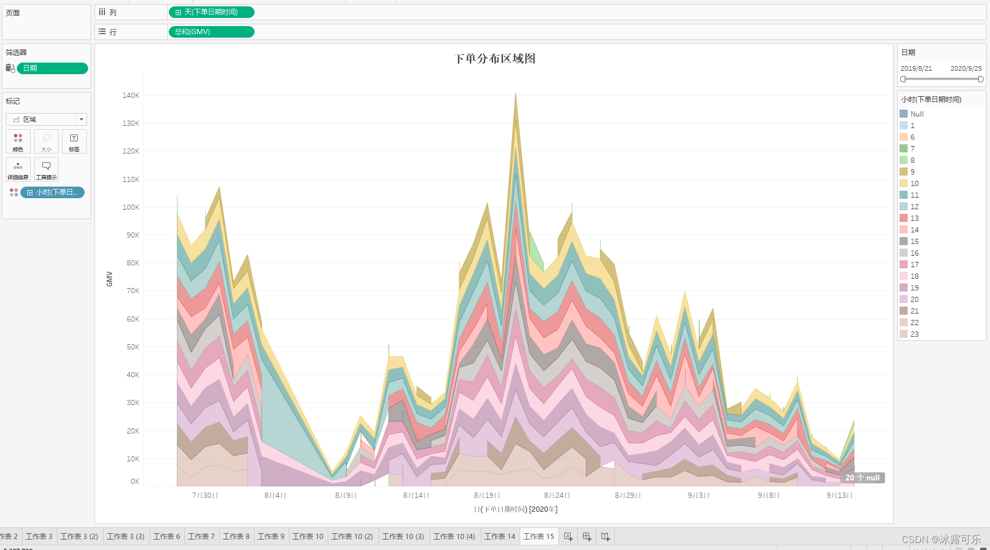Select the hour 20 legend swatch

click(x=904, y=299)
